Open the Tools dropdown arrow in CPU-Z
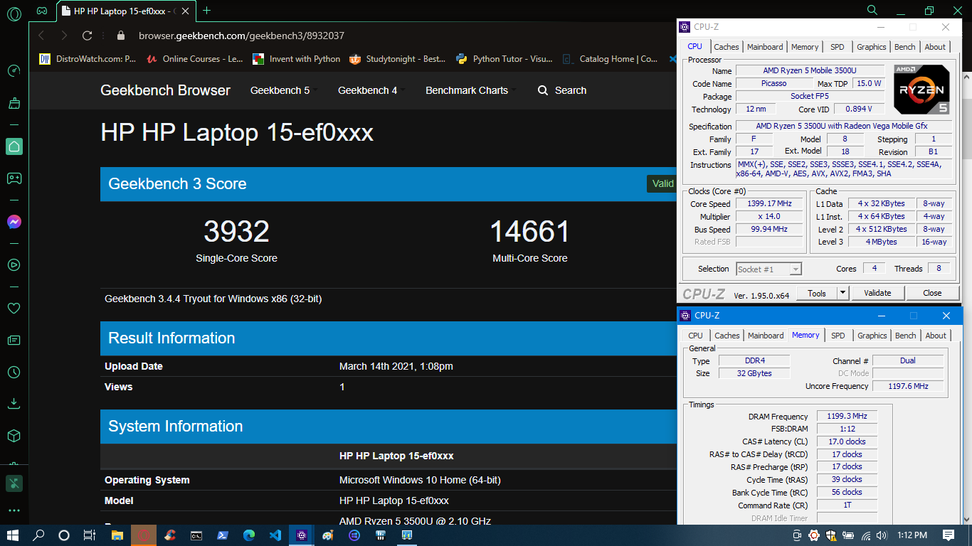Viewport: 972px width, 546px height. (x=842, y=293)
